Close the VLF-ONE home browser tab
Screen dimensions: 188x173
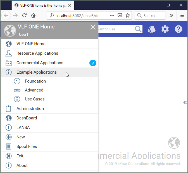point(70,5)
